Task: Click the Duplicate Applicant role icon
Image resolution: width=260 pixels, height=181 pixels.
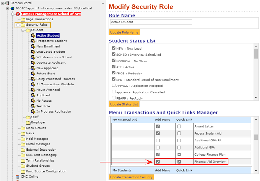Action: [x=33, y=63]
